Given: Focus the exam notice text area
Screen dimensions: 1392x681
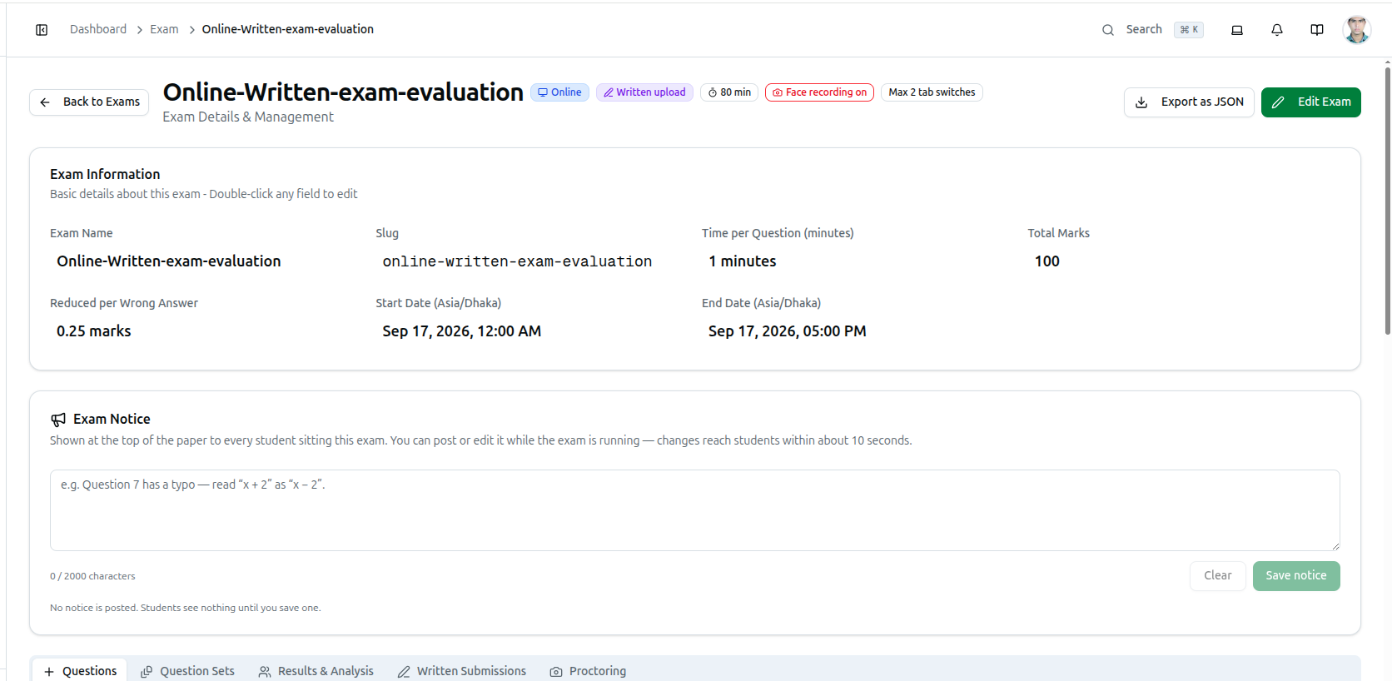Looking at the screenshot, I should (x=695, y=510).
